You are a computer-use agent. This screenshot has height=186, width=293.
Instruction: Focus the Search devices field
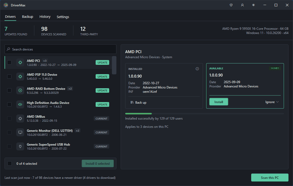[60, 49]
